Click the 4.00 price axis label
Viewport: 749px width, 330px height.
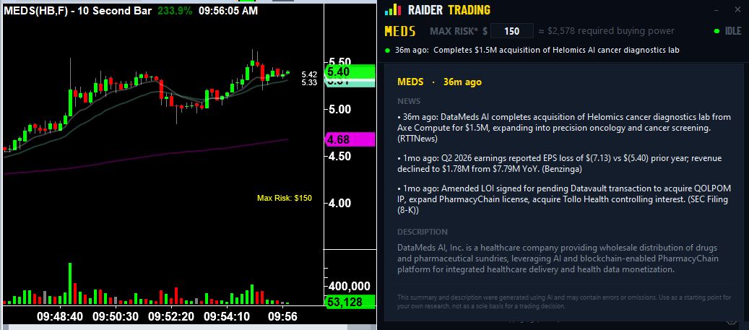click(x=339, y=203)
